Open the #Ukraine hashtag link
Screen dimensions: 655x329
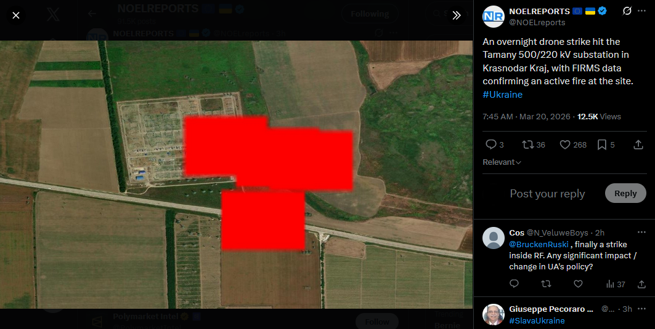pos(502,95)
